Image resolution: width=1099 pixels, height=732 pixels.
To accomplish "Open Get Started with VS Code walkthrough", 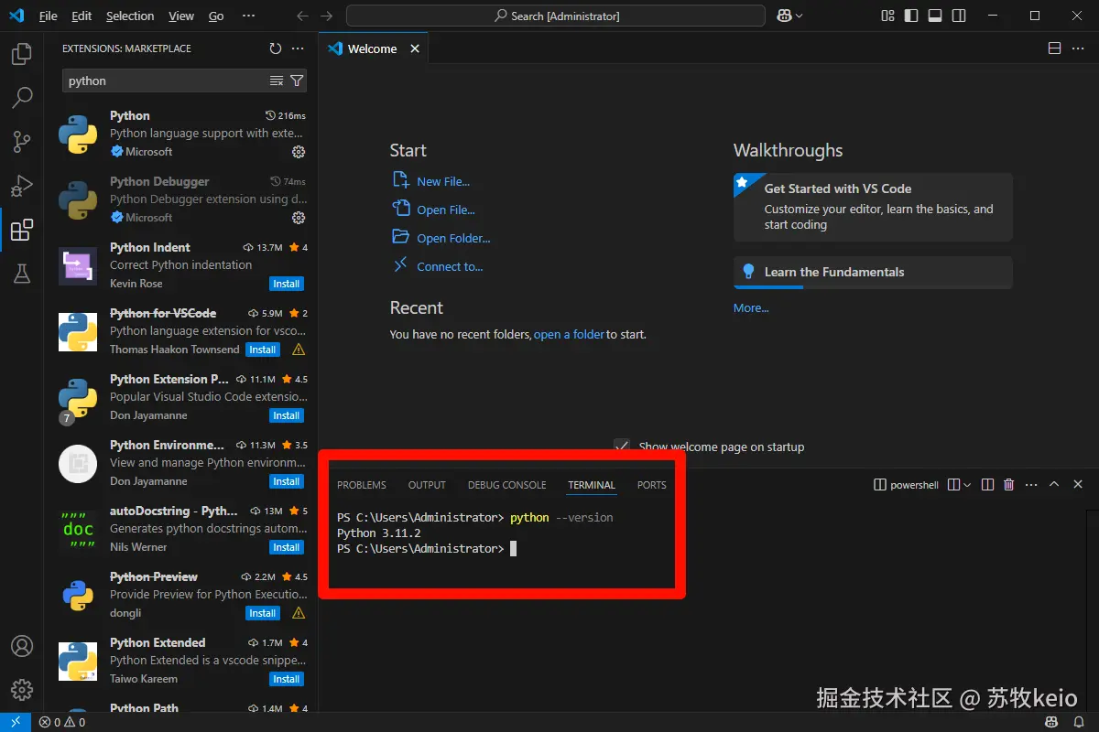I will point(873,207).
